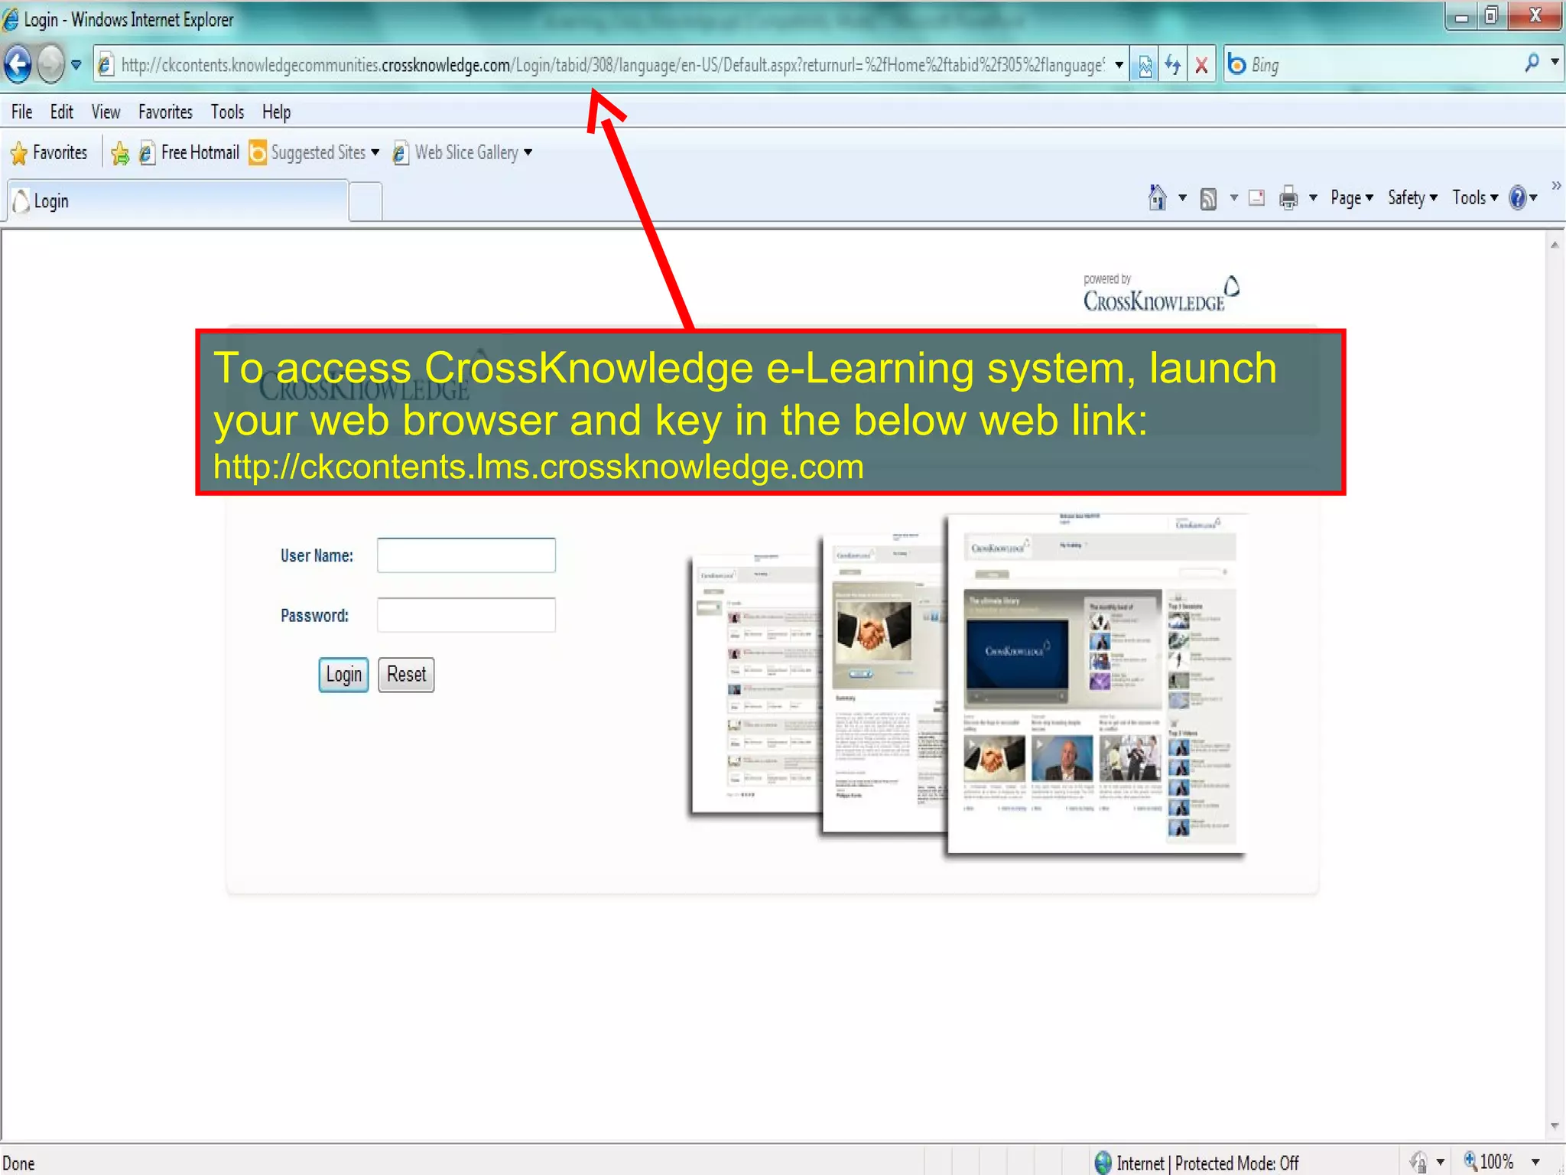Screen dimensions: 1566x1175
Task: Open the Tools menu in menu bar
Action: 227,112
